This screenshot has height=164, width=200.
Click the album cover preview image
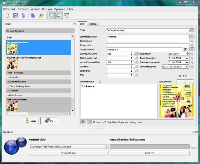coord(176,101)
